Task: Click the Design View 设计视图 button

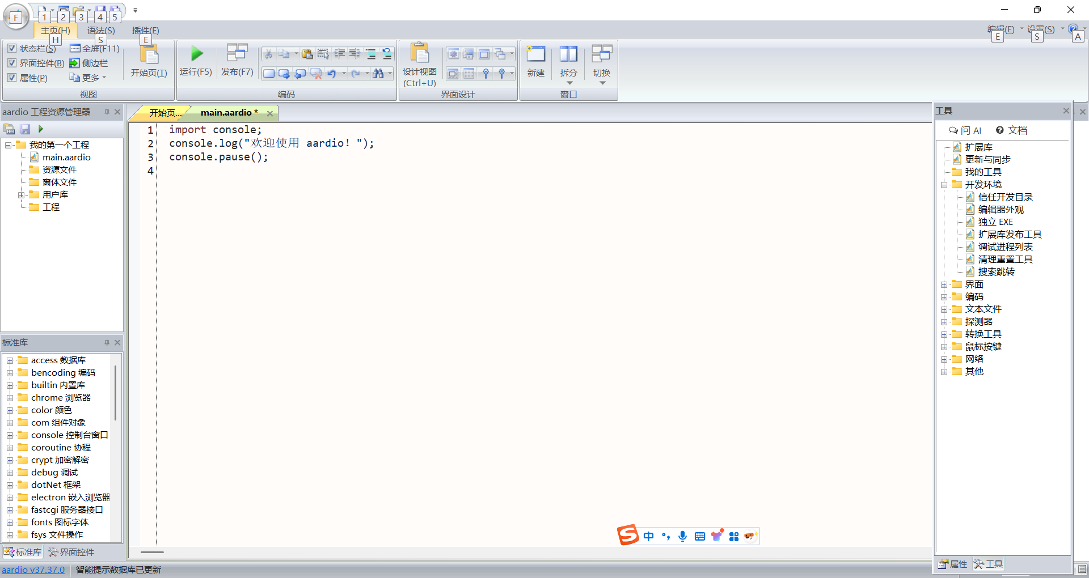Action: point(420,65)
